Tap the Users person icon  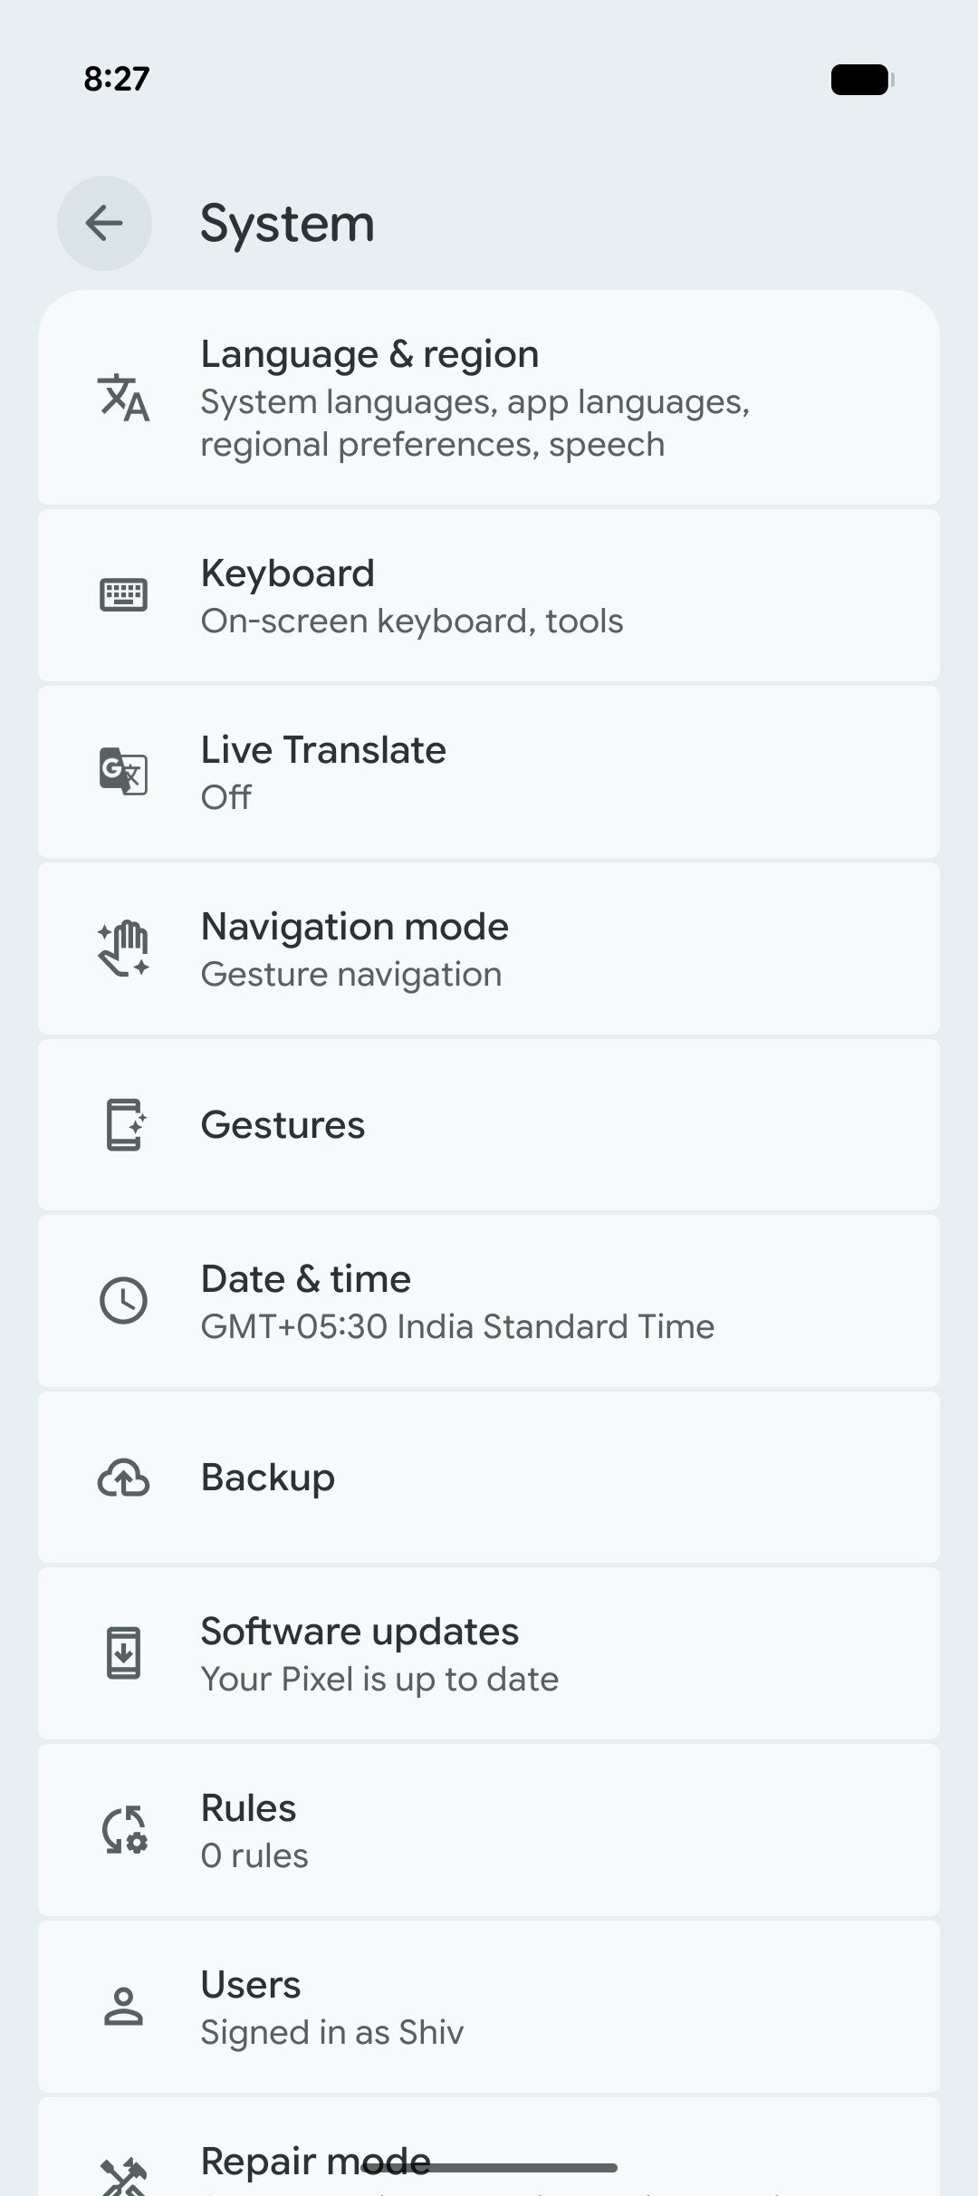tap(123, 2006)
